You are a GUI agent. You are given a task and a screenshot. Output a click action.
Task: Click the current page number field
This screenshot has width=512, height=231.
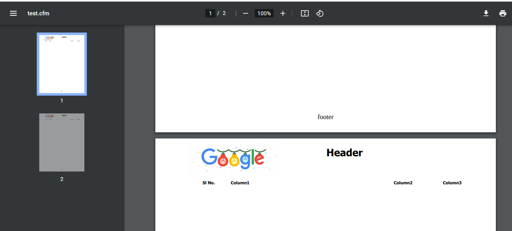(x=210, y=13)
